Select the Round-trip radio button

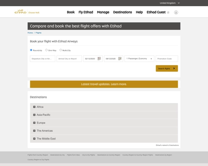(31, 50)
